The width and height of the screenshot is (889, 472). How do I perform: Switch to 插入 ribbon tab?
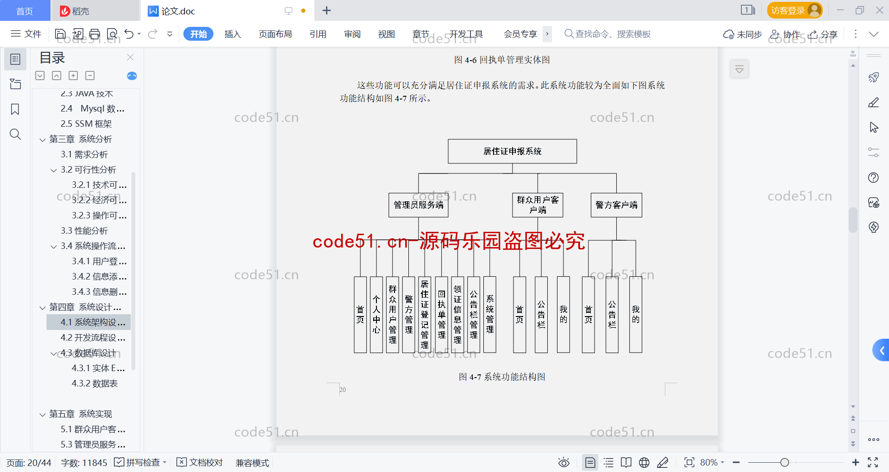(232, 34)
